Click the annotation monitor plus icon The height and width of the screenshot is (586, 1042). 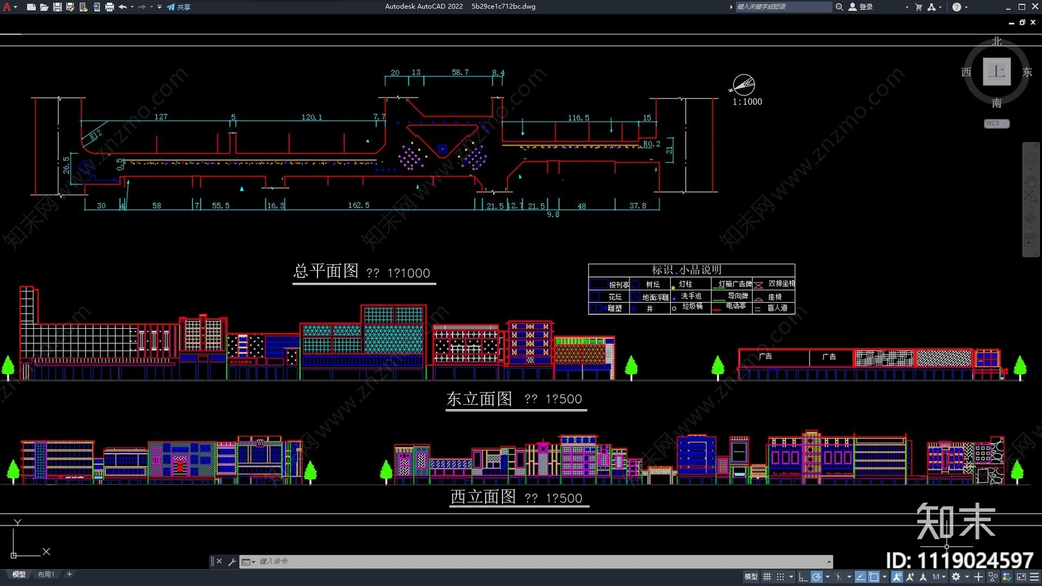[x=978, y=576]
